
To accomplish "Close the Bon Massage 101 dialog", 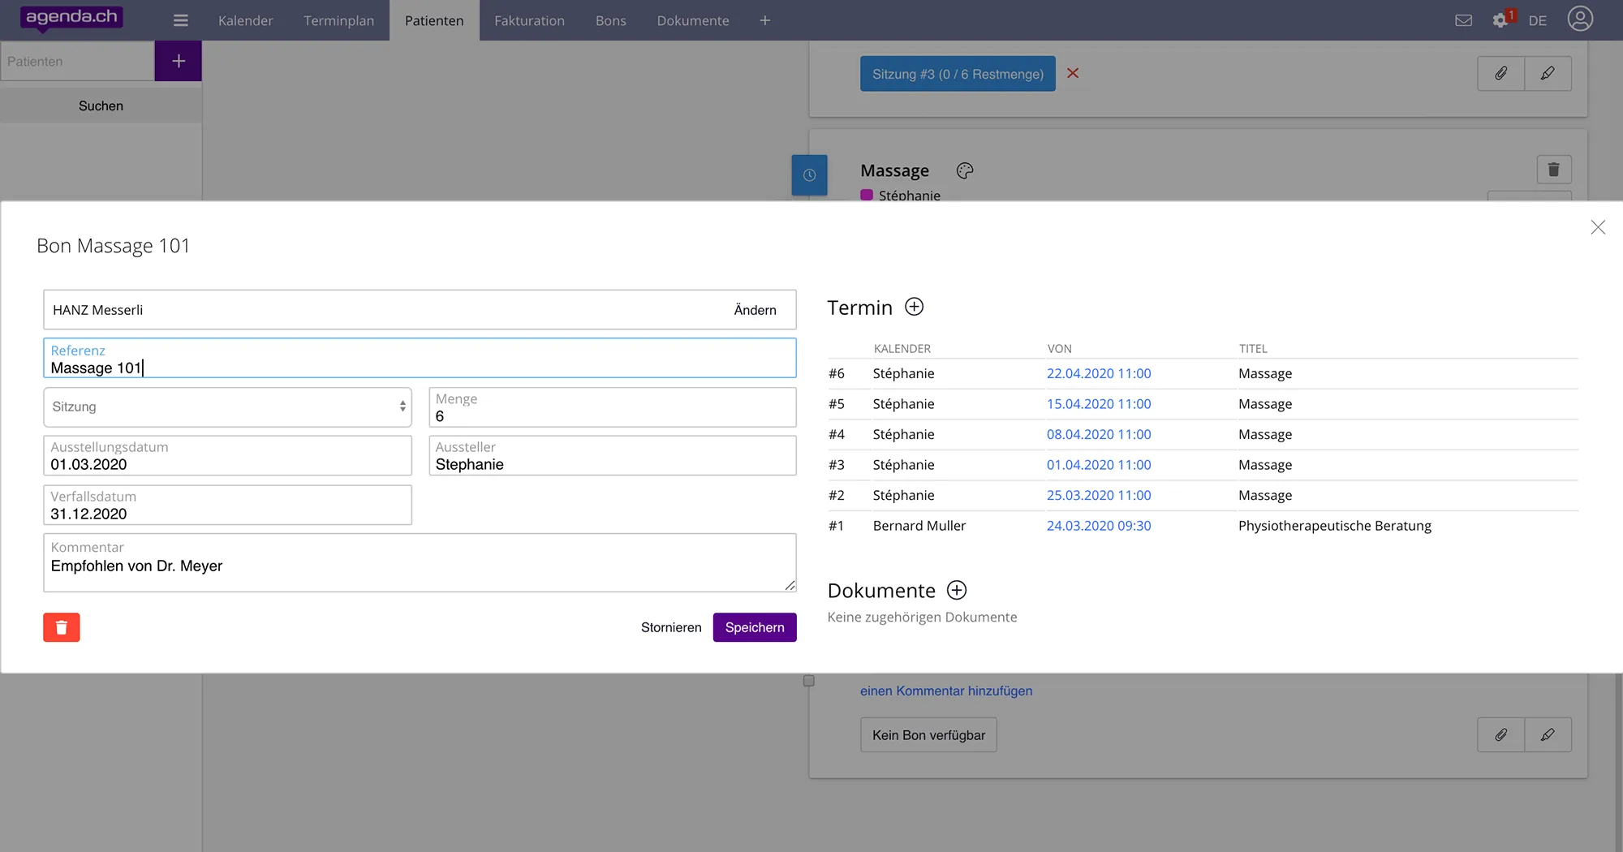I will pos(1597,227).
